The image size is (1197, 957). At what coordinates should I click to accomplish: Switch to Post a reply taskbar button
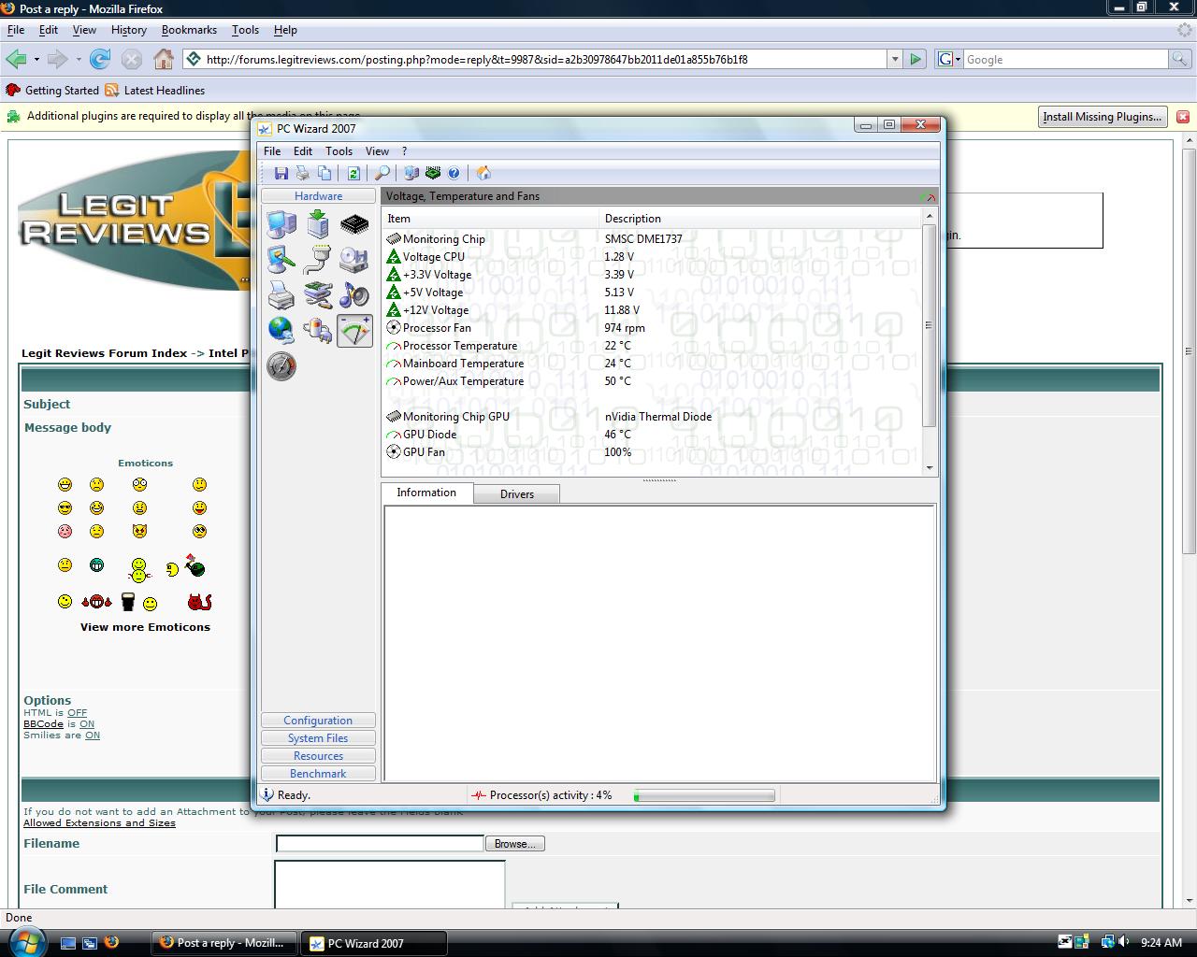224,943
